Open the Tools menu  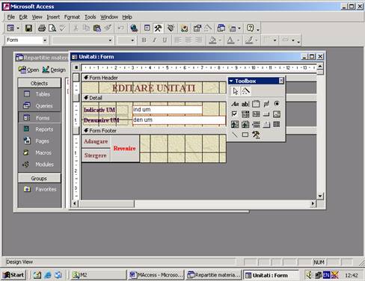[90, 17]
